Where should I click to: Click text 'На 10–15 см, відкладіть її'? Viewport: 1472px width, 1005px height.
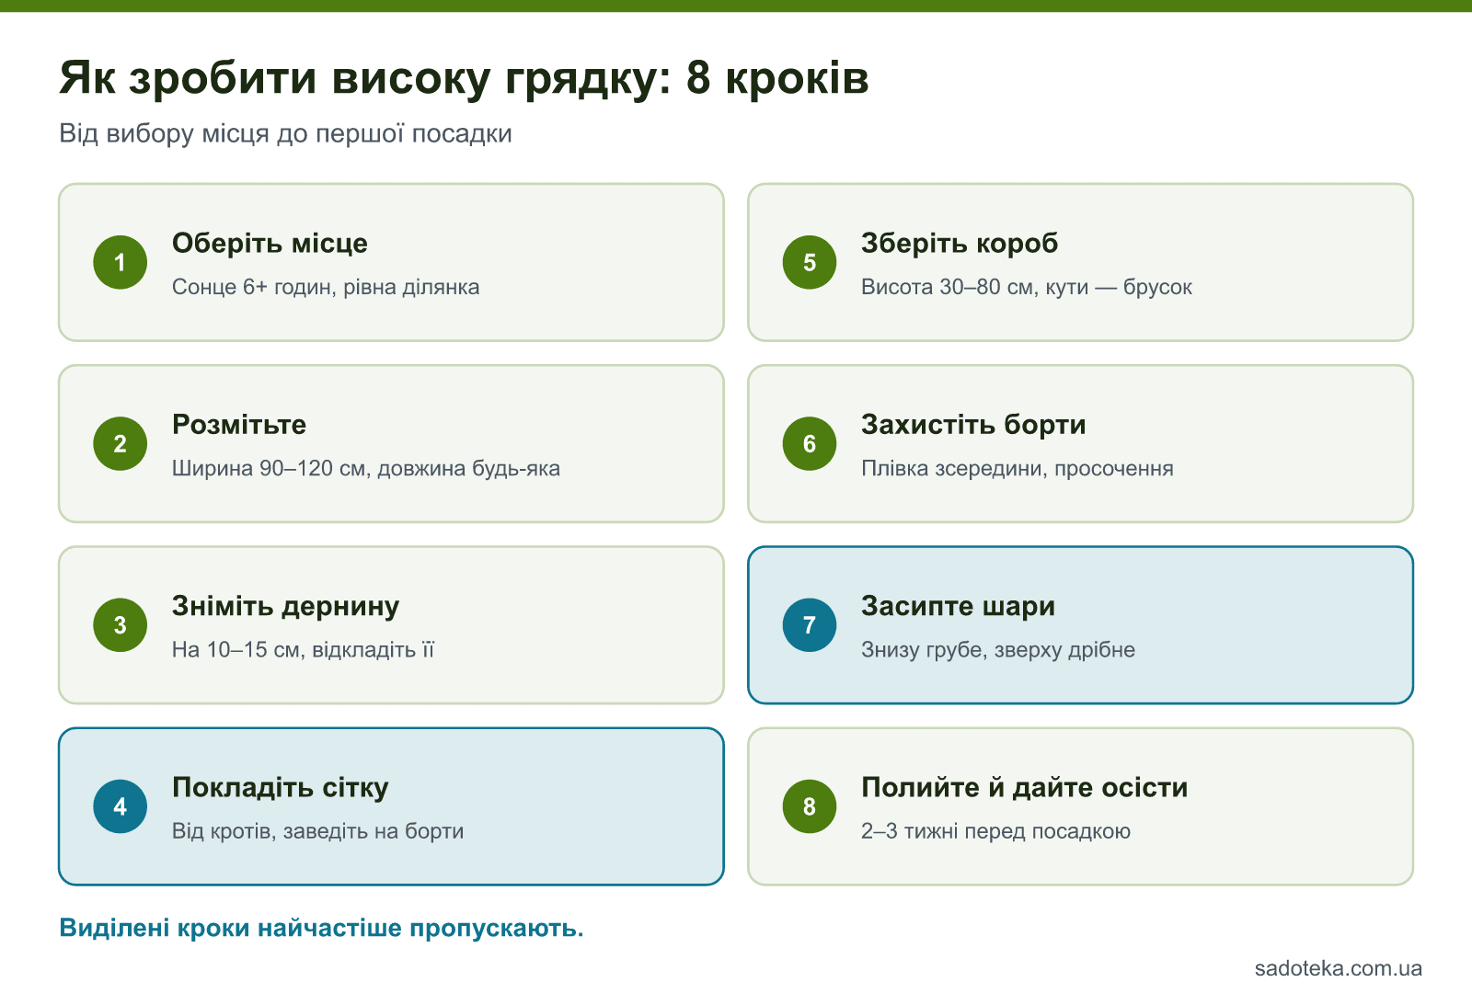pos(303,649)
